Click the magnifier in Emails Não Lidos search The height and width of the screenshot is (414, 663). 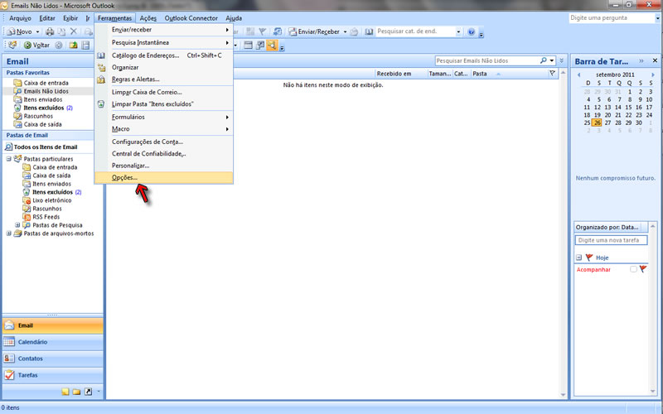coord(544,60)
